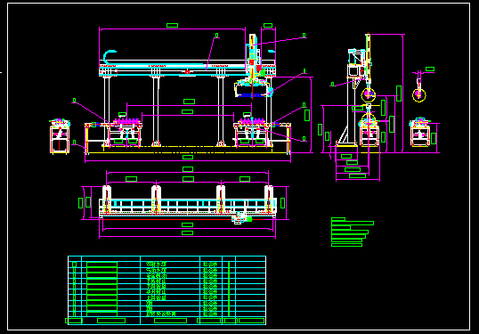Select the standalone cart view at far right
The height and width of the screenshot is (334, 479).
pos(420,132)
